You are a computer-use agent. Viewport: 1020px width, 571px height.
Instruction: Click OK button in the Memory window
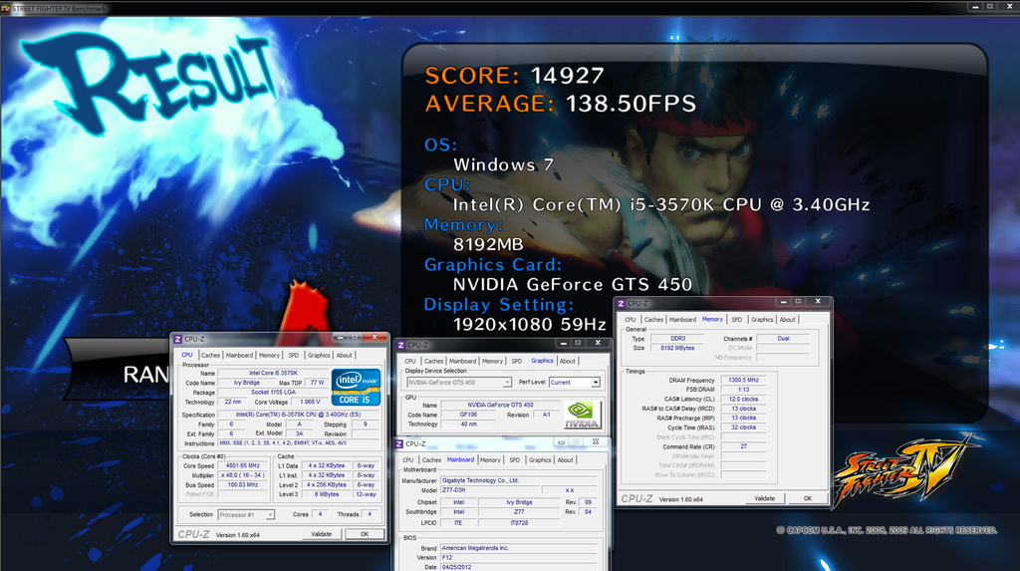tap(807, 498)
